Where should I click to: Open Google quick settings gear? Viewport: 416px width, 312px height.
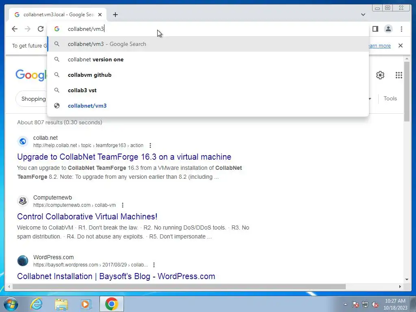click(x=380, y=75)
